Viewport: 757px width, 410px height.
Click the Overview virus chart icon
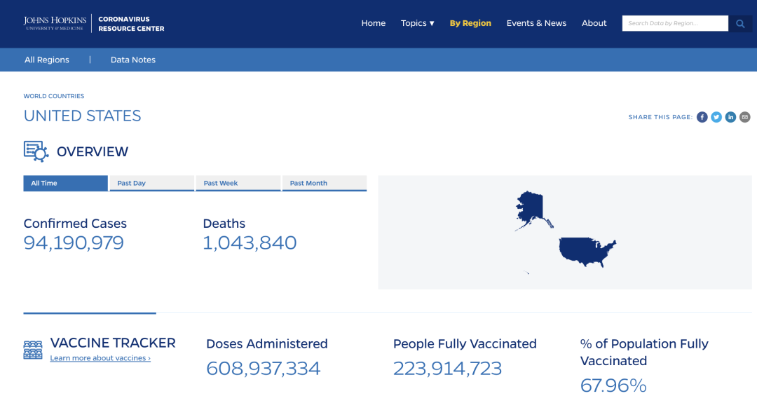point(36,151)
